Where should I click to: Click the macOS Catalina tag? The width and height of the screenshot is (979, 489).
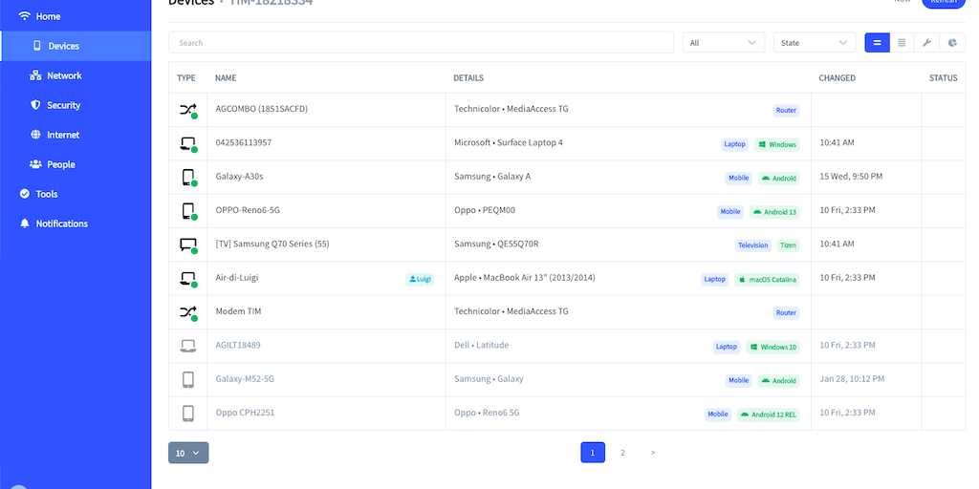pyautogui.click(x=768, y=280)
